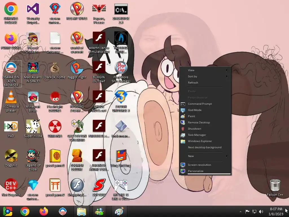
Task: Open the clock showing 8:17 PM
Action: click(x=276, y=211)
